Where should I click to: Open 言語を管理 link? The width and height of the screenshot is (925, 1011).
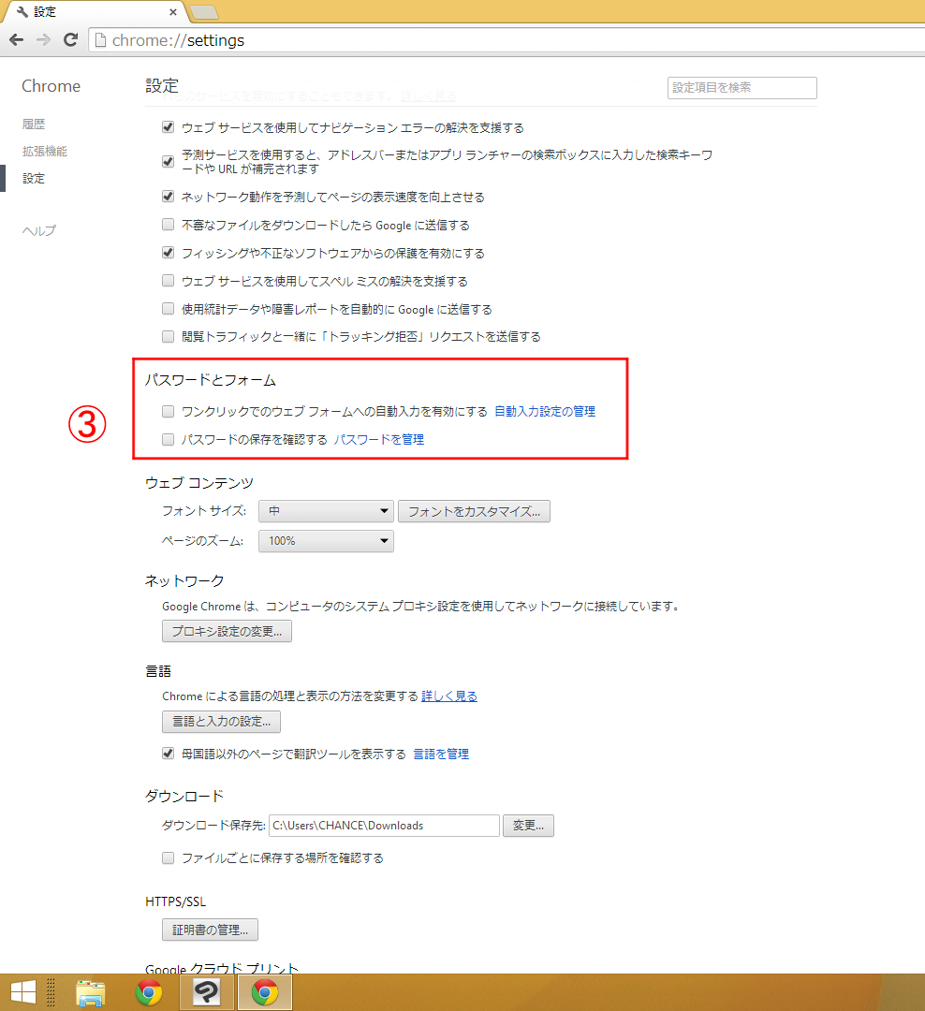[x=441, y=754]
